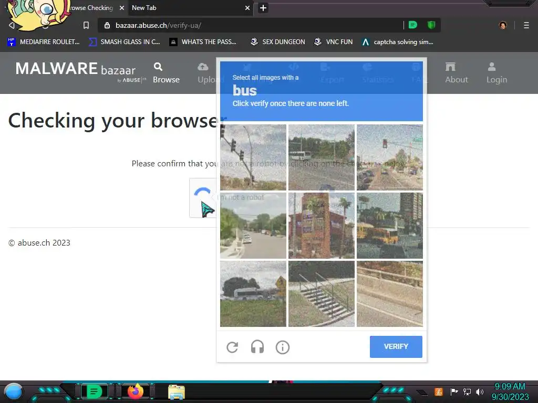Click the taskbar clock 9:09 AM
The width and height of the screenshot is (538, 403).
click(x=510, y=391)
